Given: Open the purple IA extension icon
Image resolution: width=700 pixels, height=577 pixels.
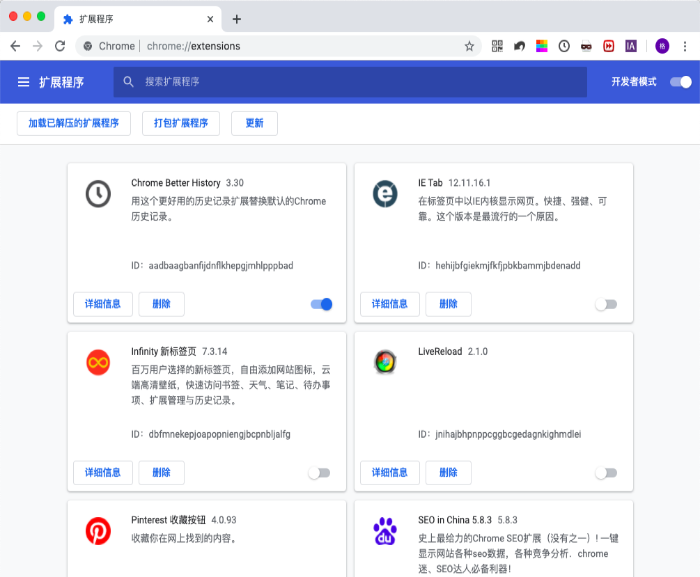Looking at the screenshot, I should 631,46.
